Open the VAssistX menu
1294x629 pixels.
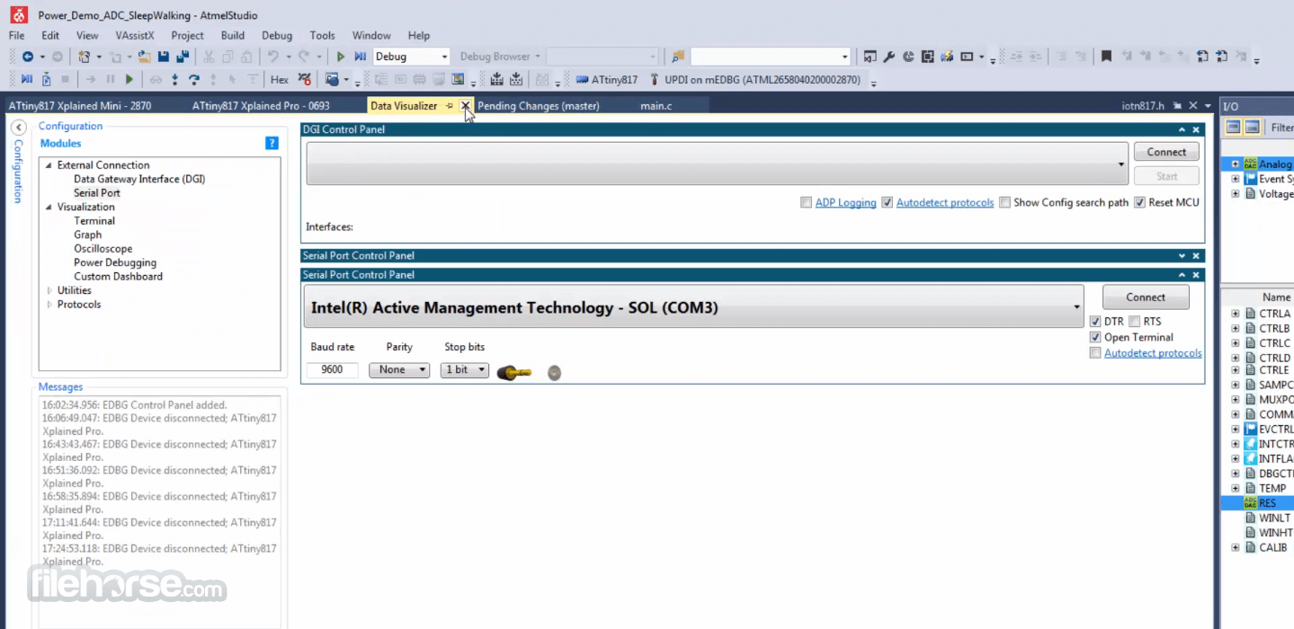135,36
